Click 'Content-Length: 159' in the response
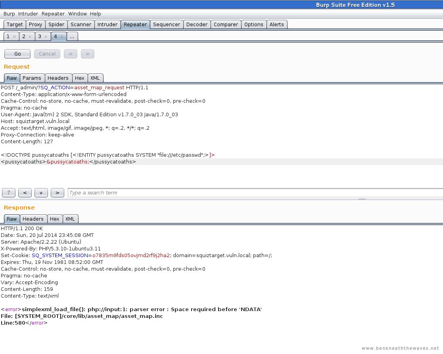This screenshot has width=443, height=354. 27,289
